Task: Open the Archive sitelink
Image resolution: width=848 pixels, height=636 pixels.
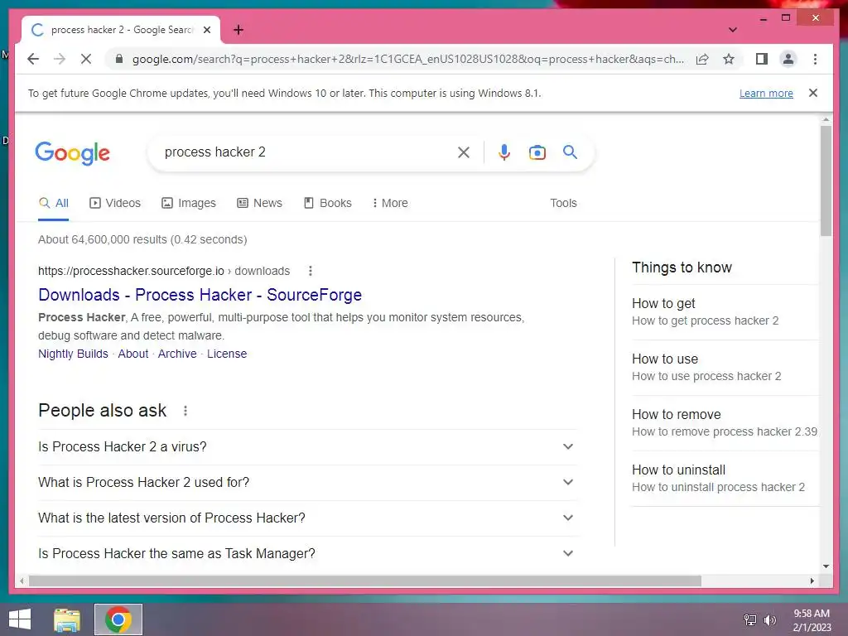Action: (177, 354)
